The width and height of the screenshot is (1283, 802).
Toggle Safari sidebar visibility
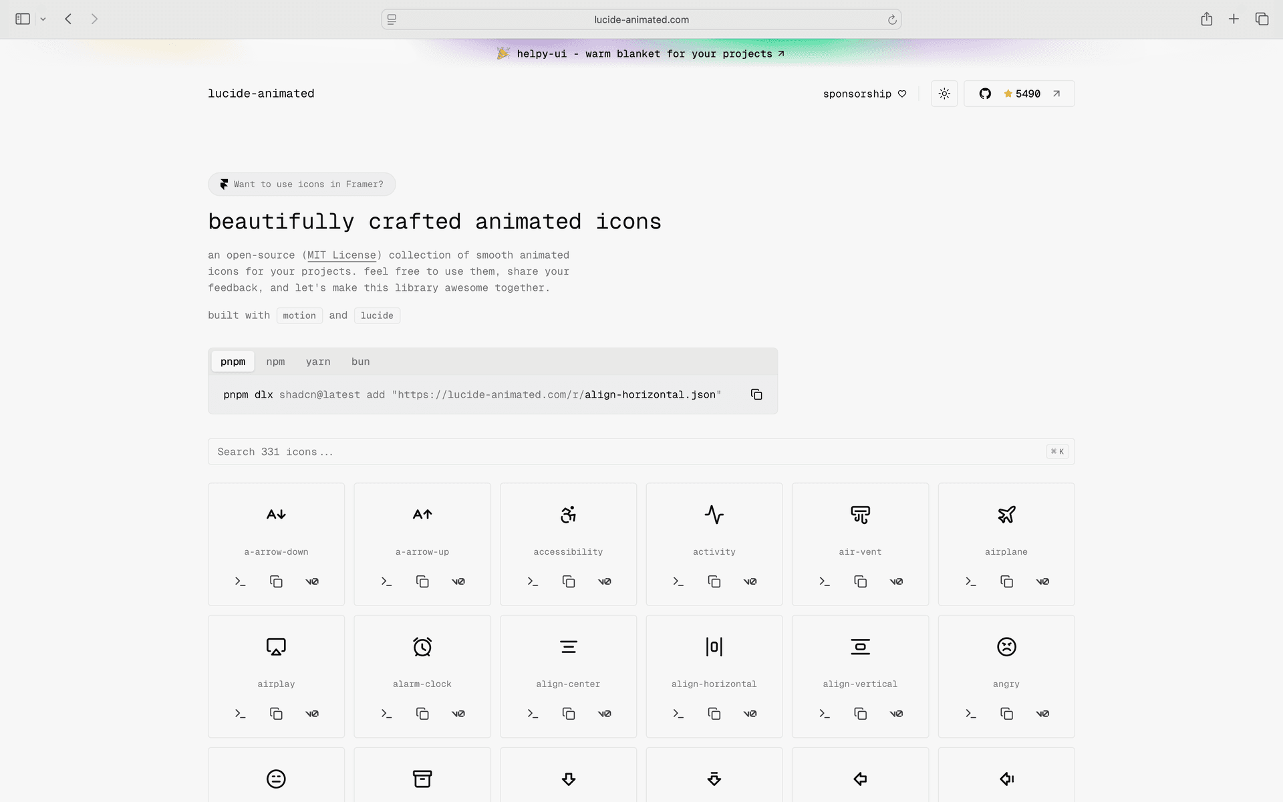click(x=23, y=19)
